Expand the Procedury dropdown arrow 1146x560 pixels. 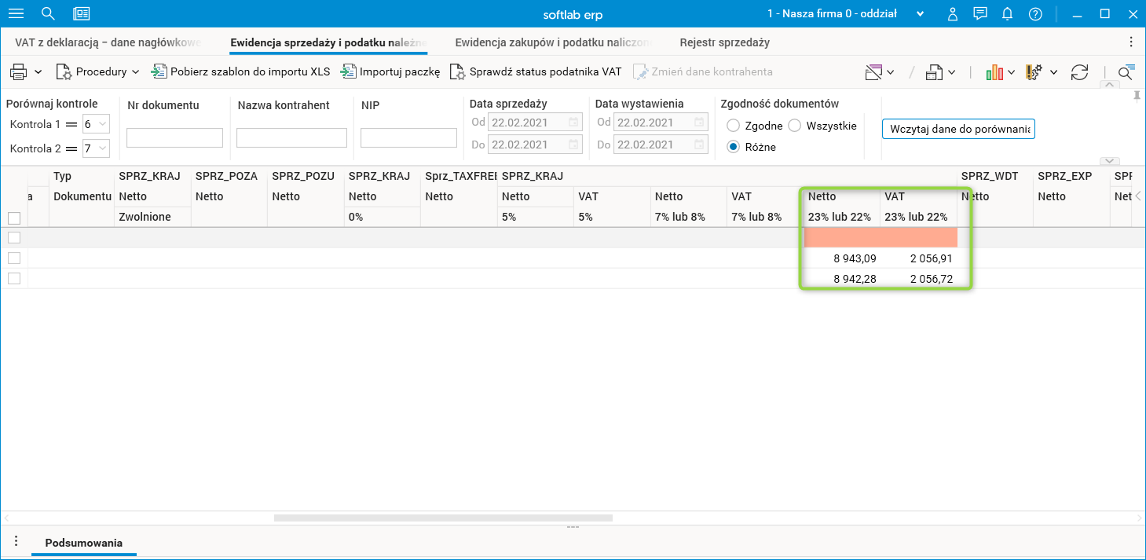pos(136,72)
